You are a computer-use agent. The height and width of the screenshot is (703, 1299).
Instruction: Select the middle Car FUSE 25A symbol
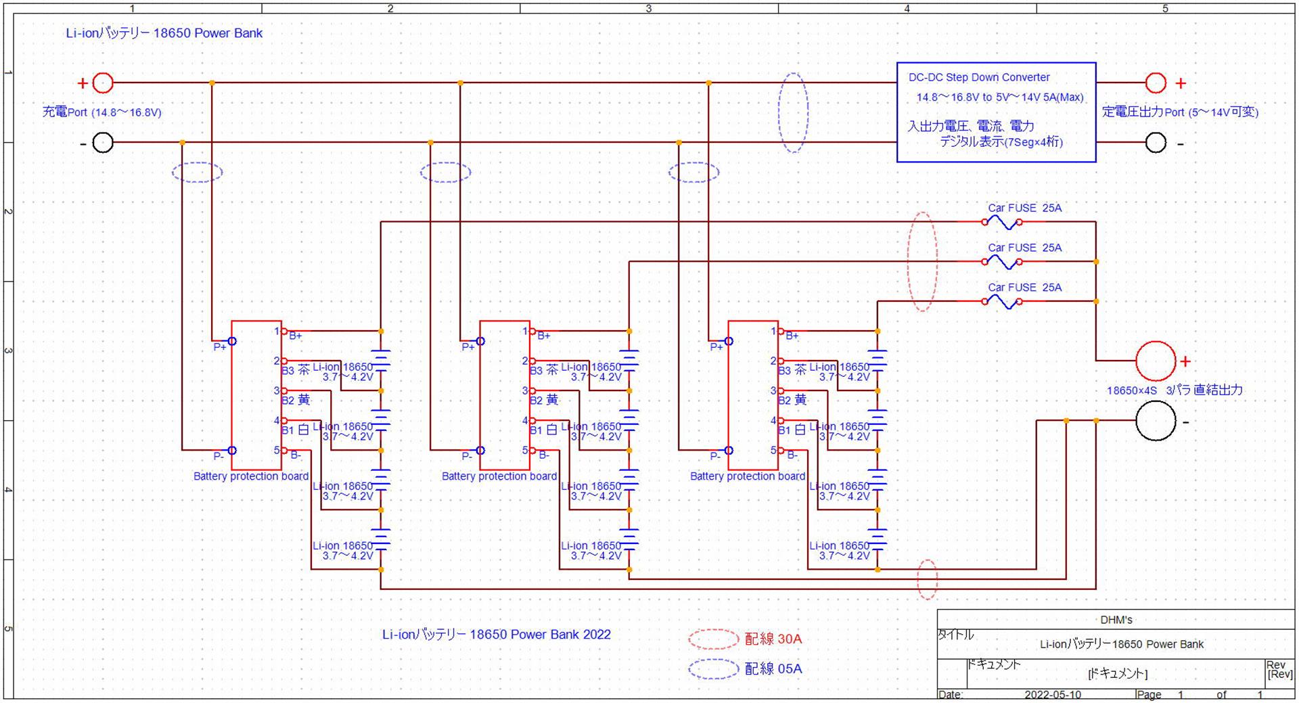tap(1002, 262)
